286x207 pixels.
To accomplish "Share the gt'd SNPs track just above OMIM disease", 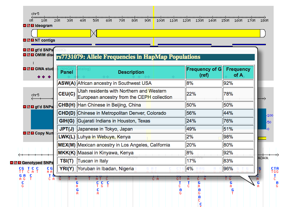I will pos(28,50).
